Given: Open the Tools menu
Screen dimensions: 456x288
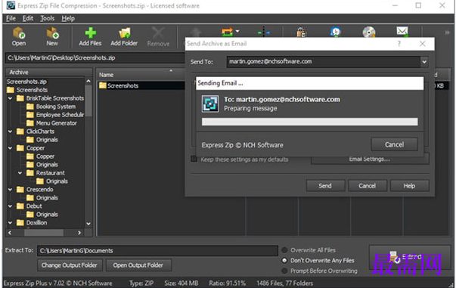Looking at the screenshot, I should (x=48, y=19).
